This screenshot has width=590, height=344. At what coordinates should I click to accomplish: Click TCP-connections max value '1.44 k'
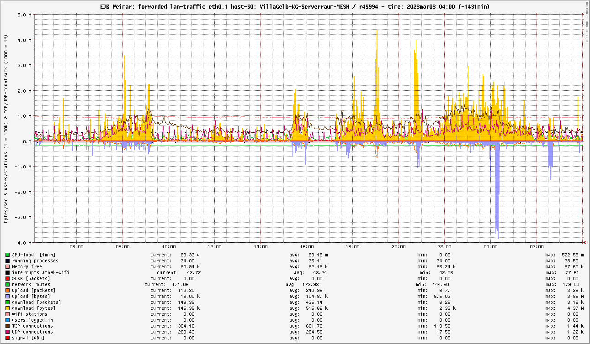574,326
